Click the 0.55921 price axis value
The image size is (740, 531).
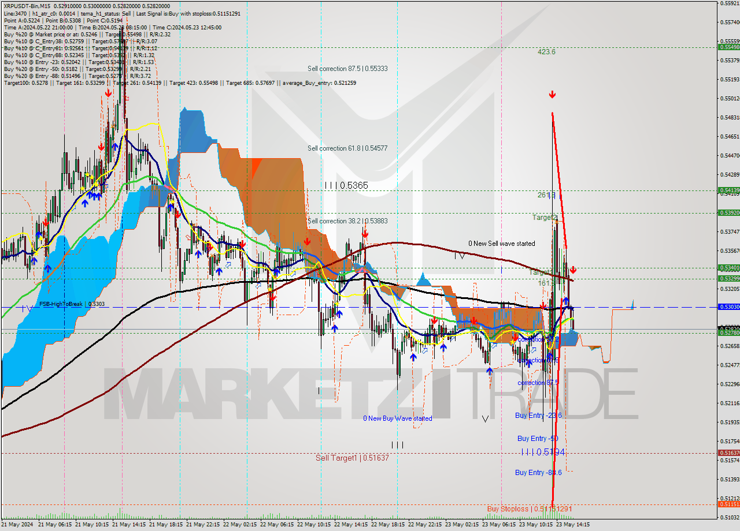tap(730, 3)
